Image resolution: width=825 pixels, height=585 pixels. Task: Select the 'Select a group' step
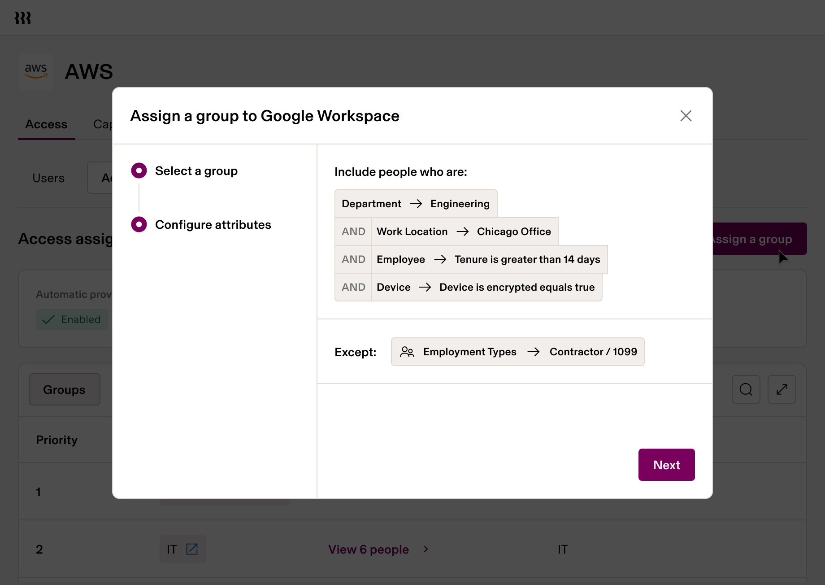pyautogui.click(x=184, y=171)
